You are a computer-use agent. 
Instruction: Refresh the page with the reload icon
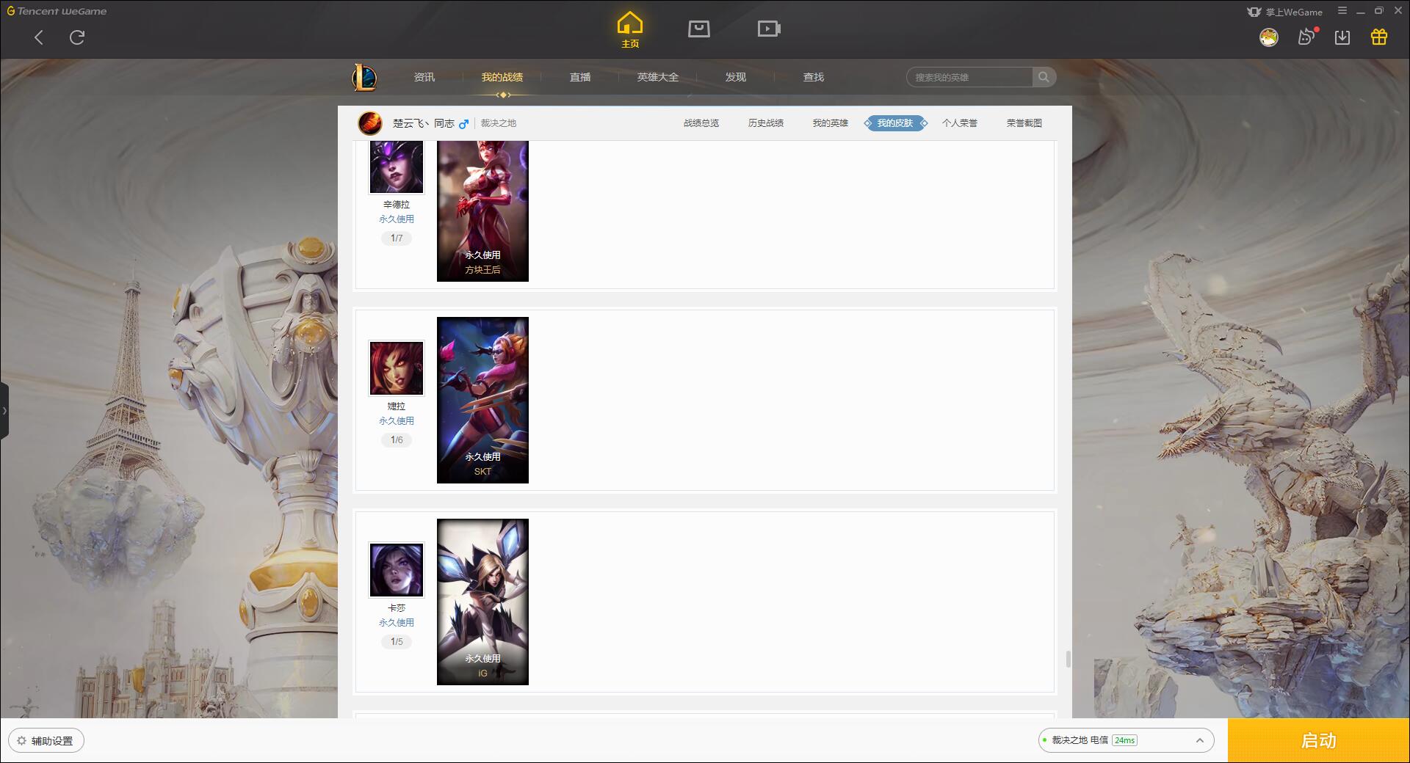coord(77,37)
